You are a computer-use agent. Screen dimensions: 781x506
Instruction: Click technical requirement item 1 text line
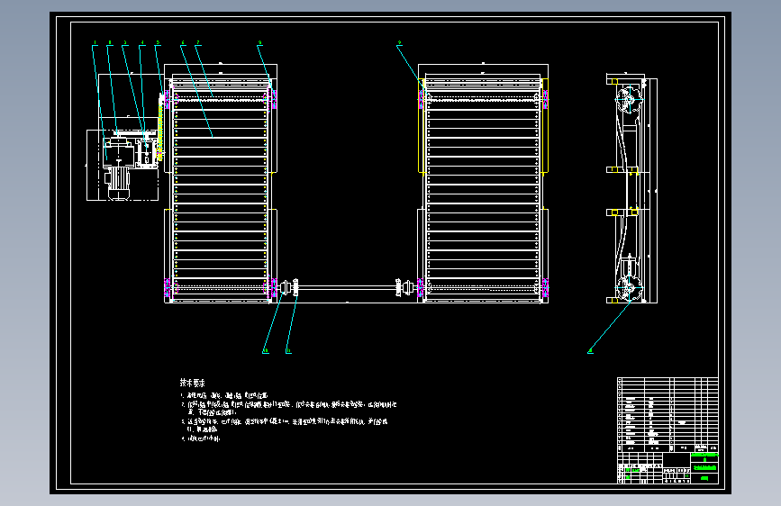tap(224, 395)
